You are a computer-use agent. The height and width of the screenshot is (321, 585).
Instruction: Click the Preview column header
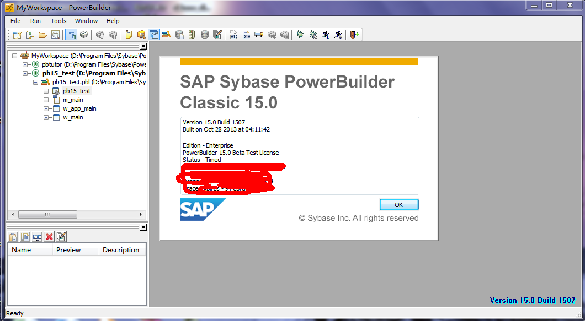pos(76,250)
